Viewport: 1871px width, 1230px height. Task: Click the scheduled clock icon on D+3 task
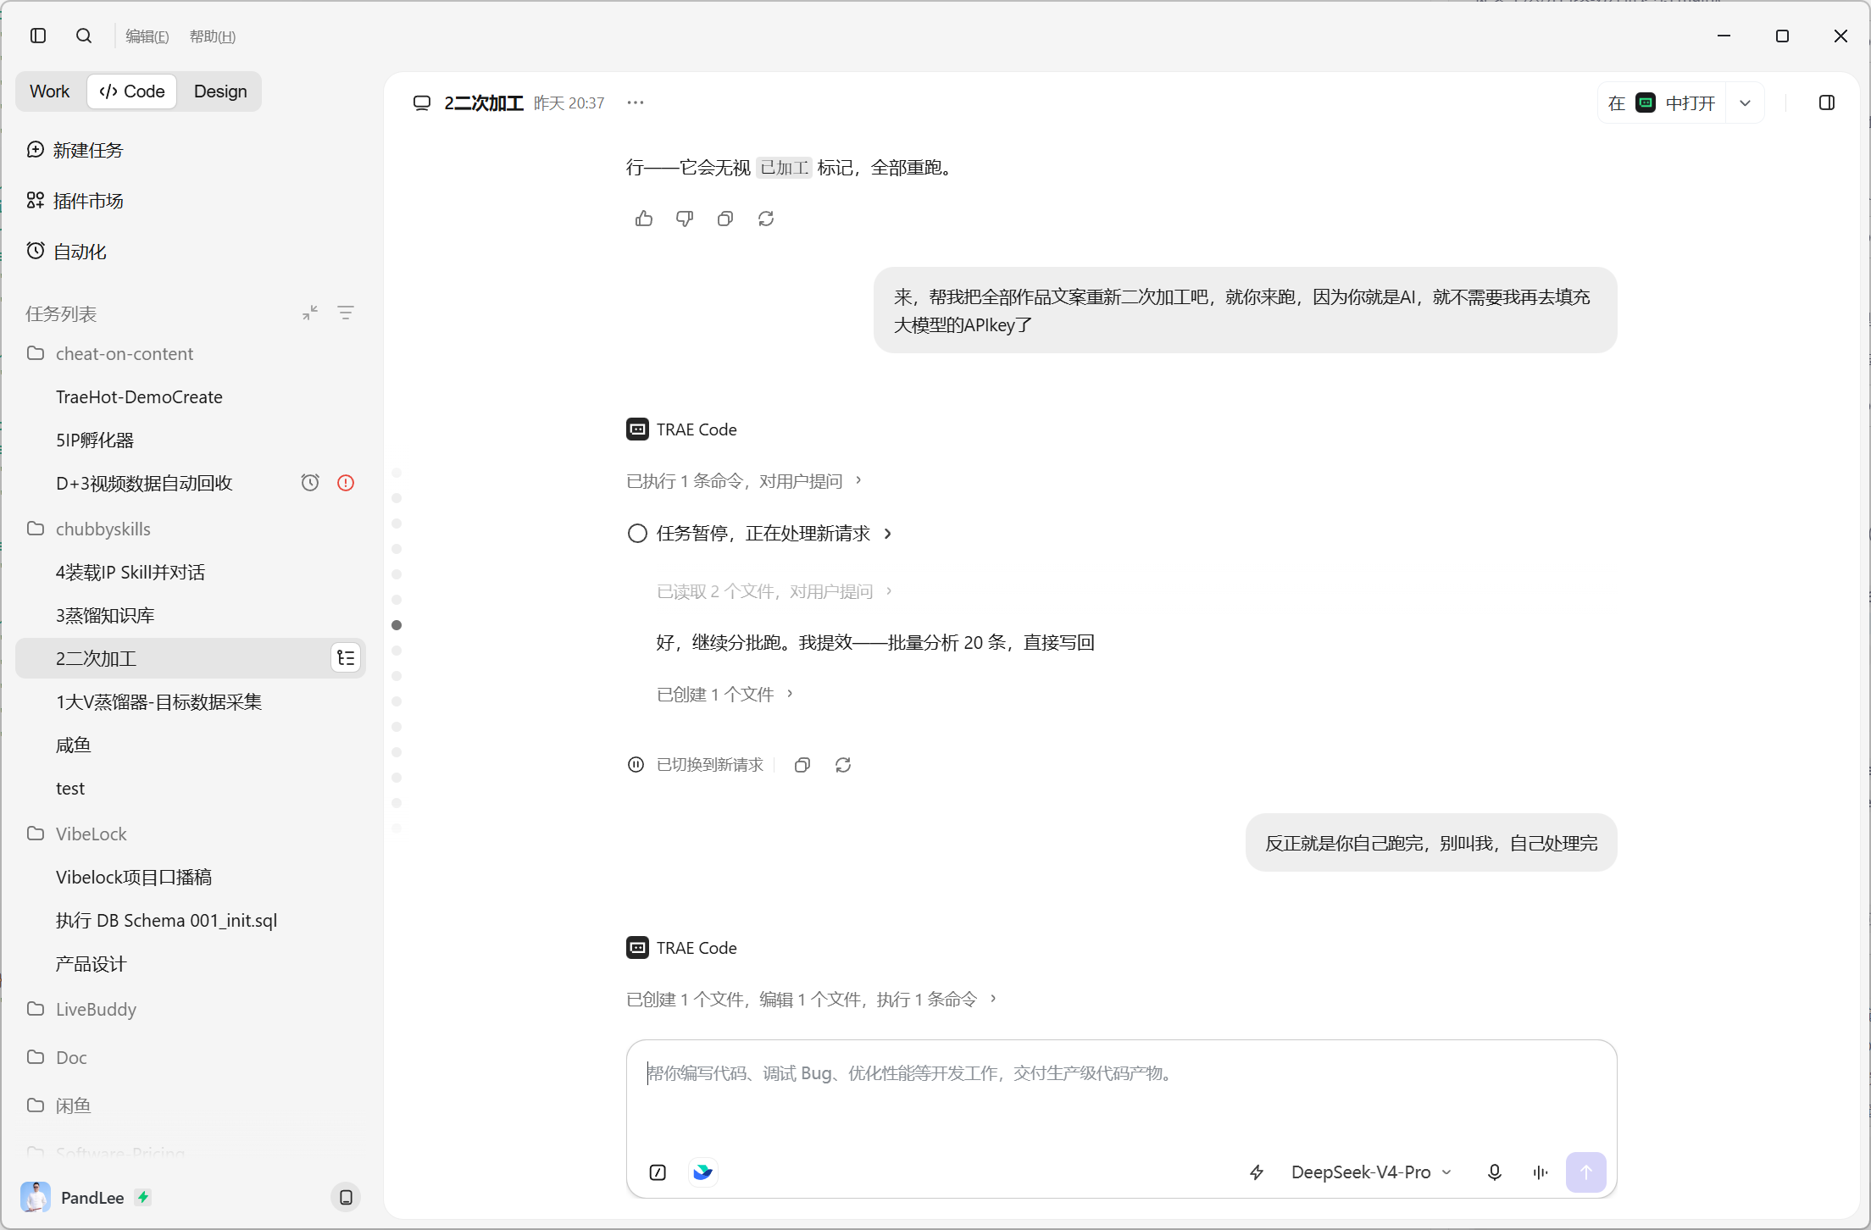[310, 483]
